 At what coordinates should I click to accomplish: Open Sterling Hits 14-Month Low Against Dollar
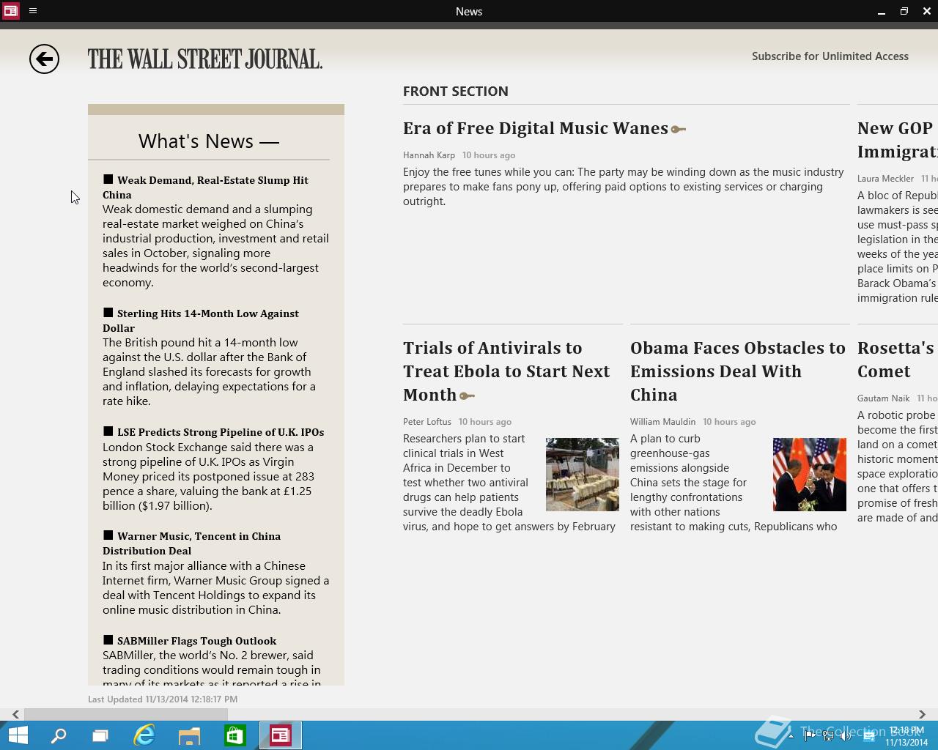[201, 321]
